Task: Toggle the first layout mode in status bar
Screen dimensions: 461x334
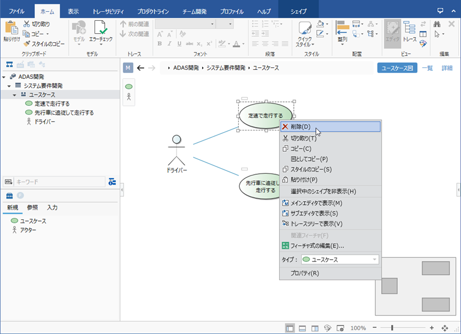Action: point(290,328)
